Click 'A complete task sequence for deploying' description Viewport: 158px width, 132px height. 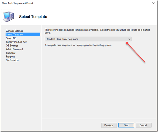pyautogui.click(x=78, y=45)
